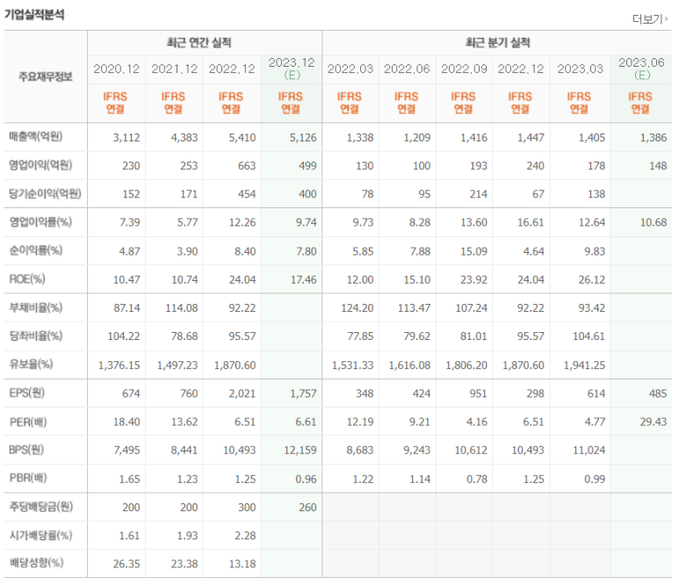679x585 pixels.
Task: Click the 영업이익률(%) row label
Action: click(x=40, y=222)
